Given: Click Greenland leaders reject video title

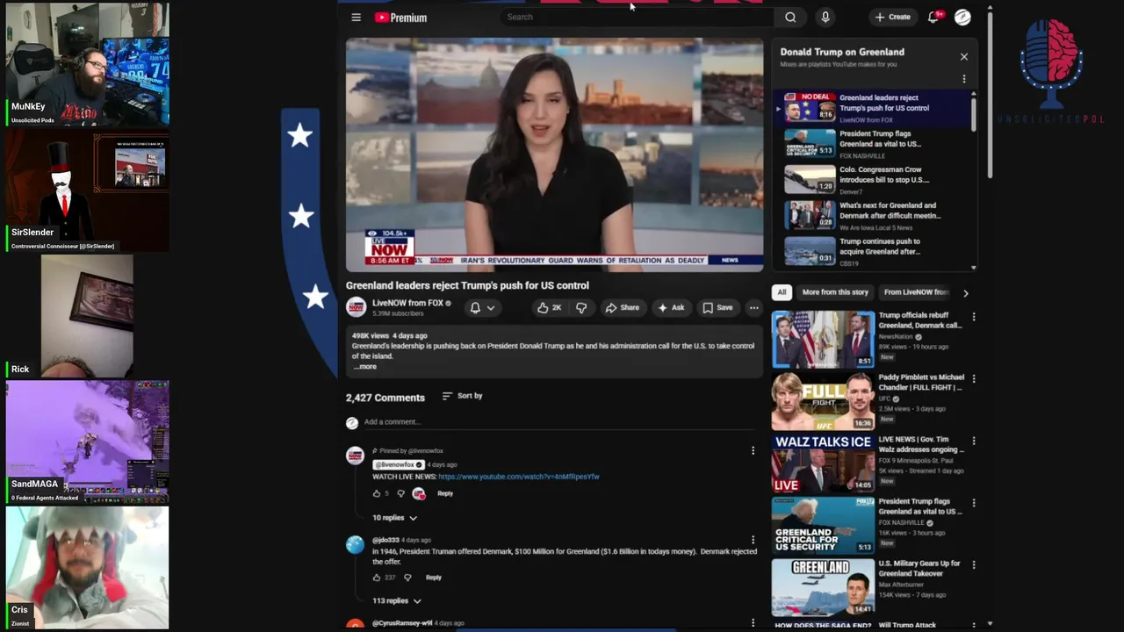Looking at the screenshot, I should pos(467,285).
